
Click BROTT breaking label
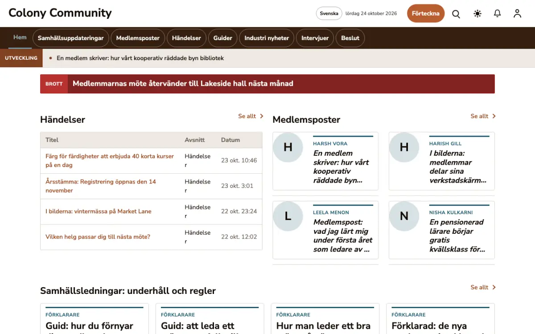tap(54, 84)
